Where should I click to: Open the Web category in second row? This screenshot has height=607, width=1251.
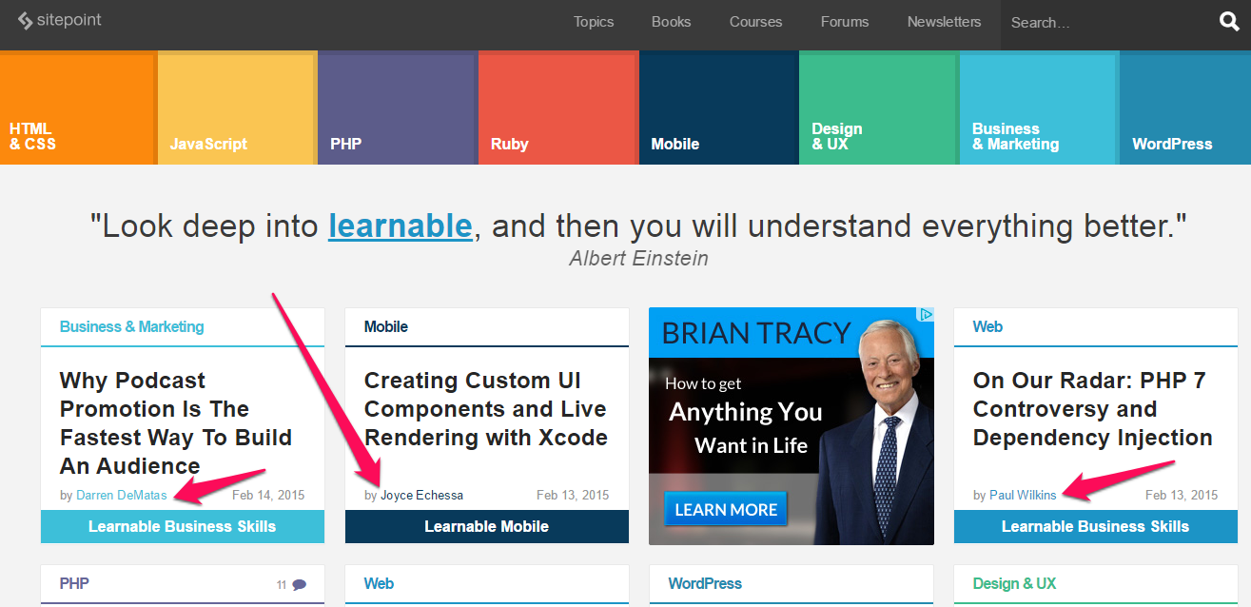tap(379, 583)
